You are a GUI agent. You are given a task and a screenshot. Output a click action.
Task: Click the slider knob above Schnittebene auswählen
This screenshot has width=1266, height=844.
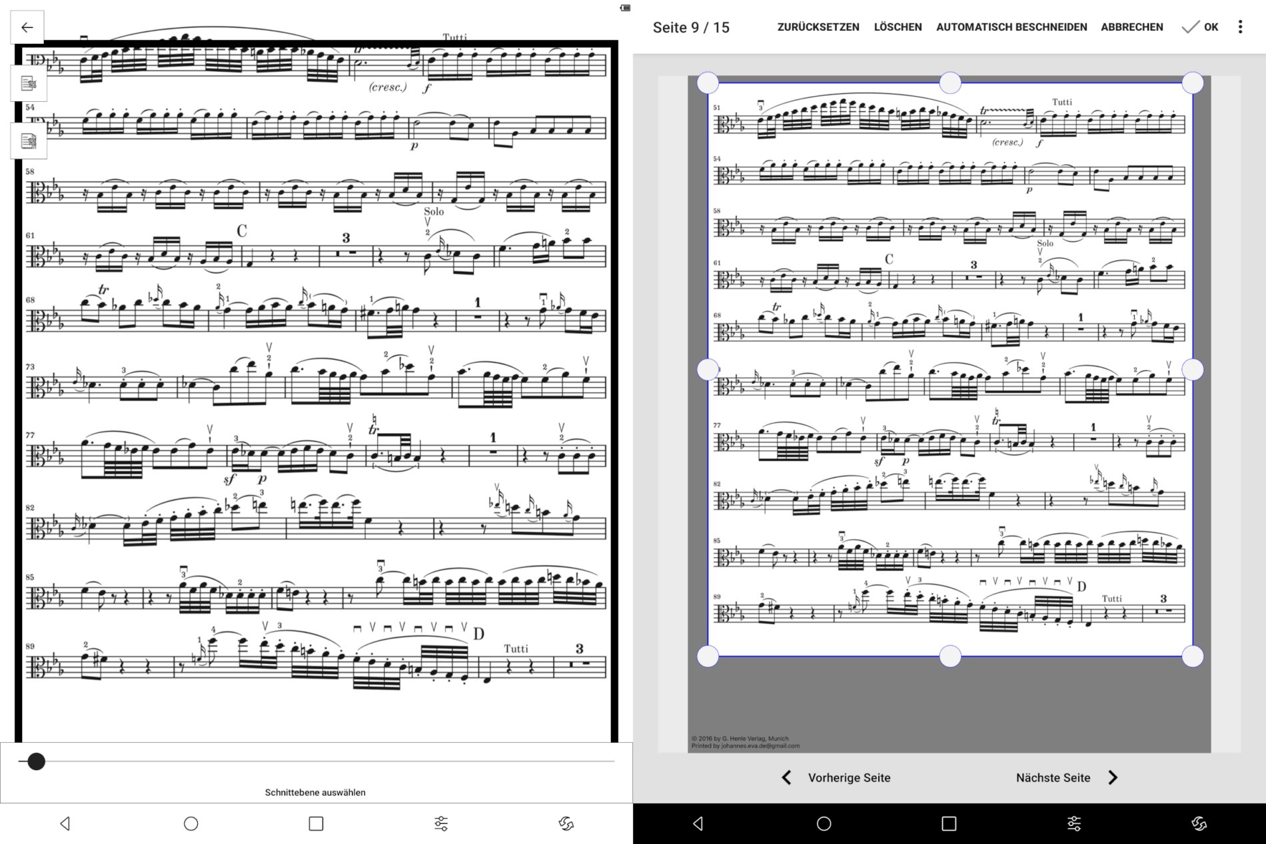[x=37, y=761]
